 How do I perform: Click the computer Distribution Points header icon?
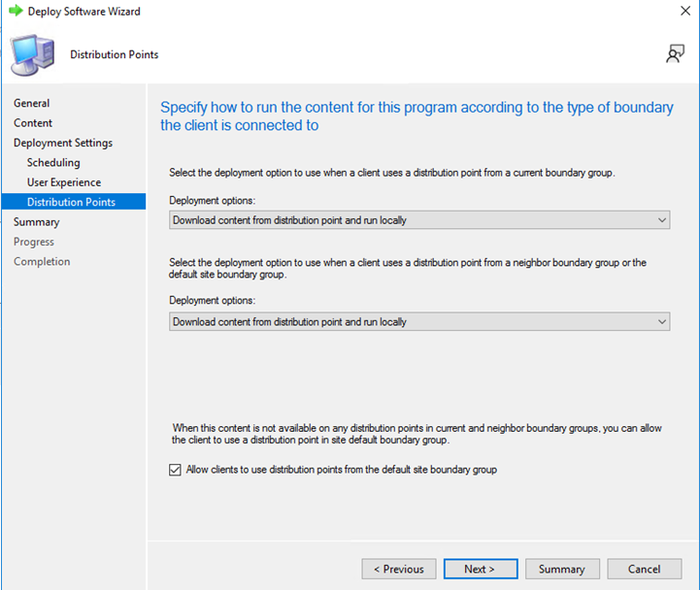point(32,54)
